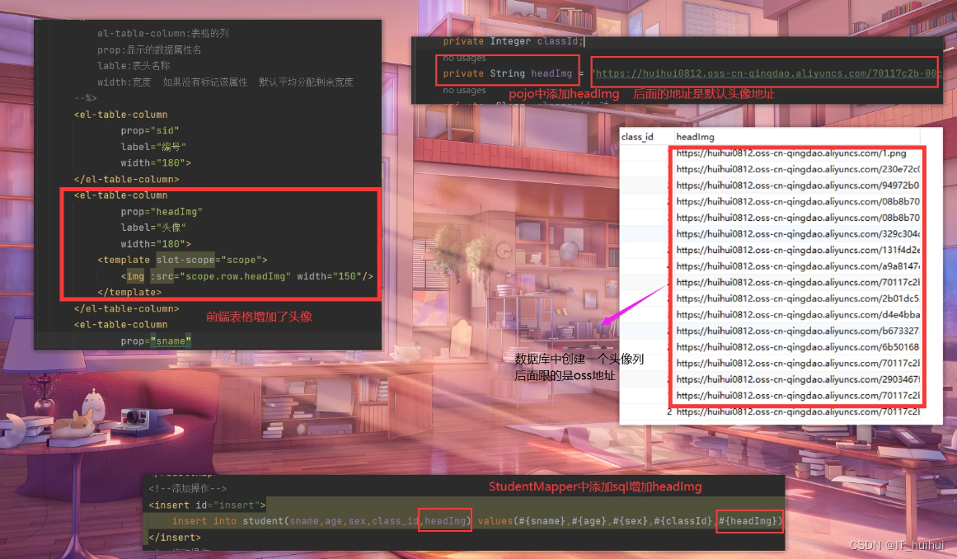Select the database row ending with 1.png
Image resolution: width=957 pixels, height=559 pixels.
pos(791,153)
